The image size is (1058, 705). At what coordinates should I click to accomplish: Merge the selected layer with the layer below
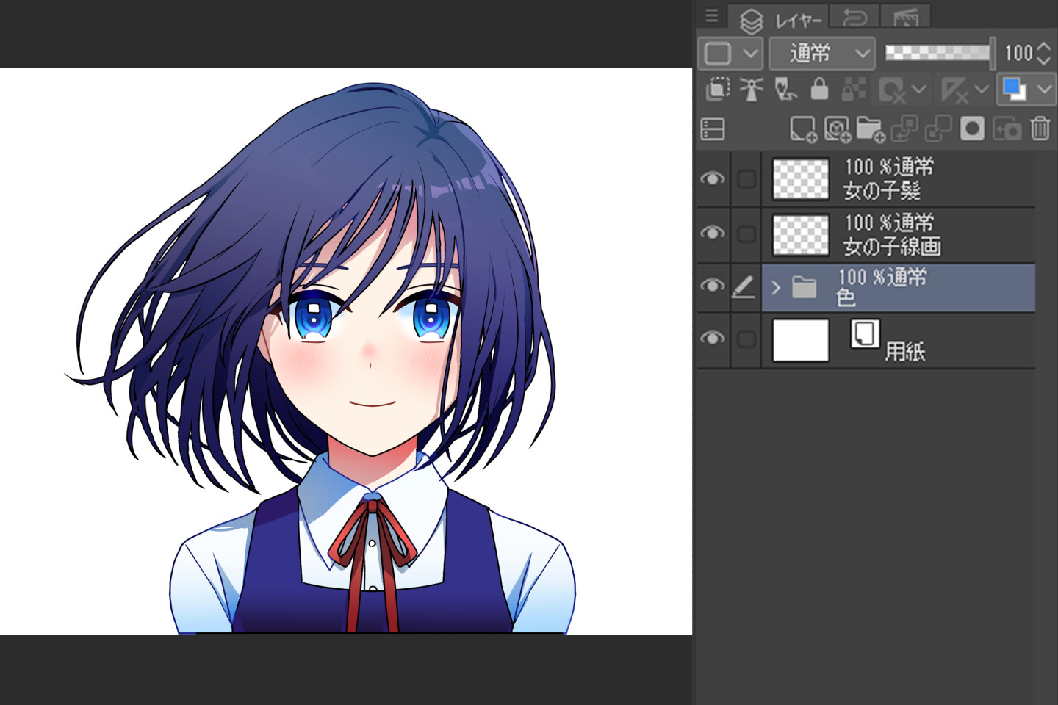[938, 129]
